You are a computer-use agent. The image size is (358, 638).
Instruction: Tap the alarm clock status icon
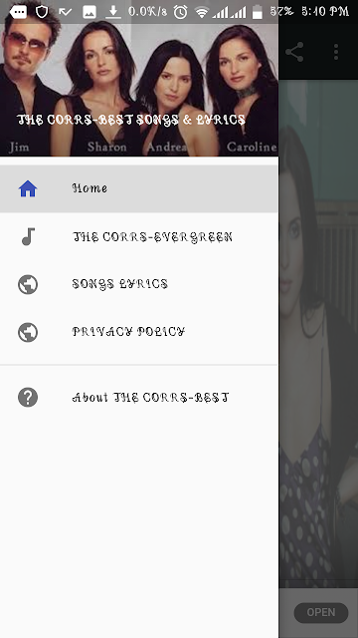pyautogui.click(x=180, y=12)
